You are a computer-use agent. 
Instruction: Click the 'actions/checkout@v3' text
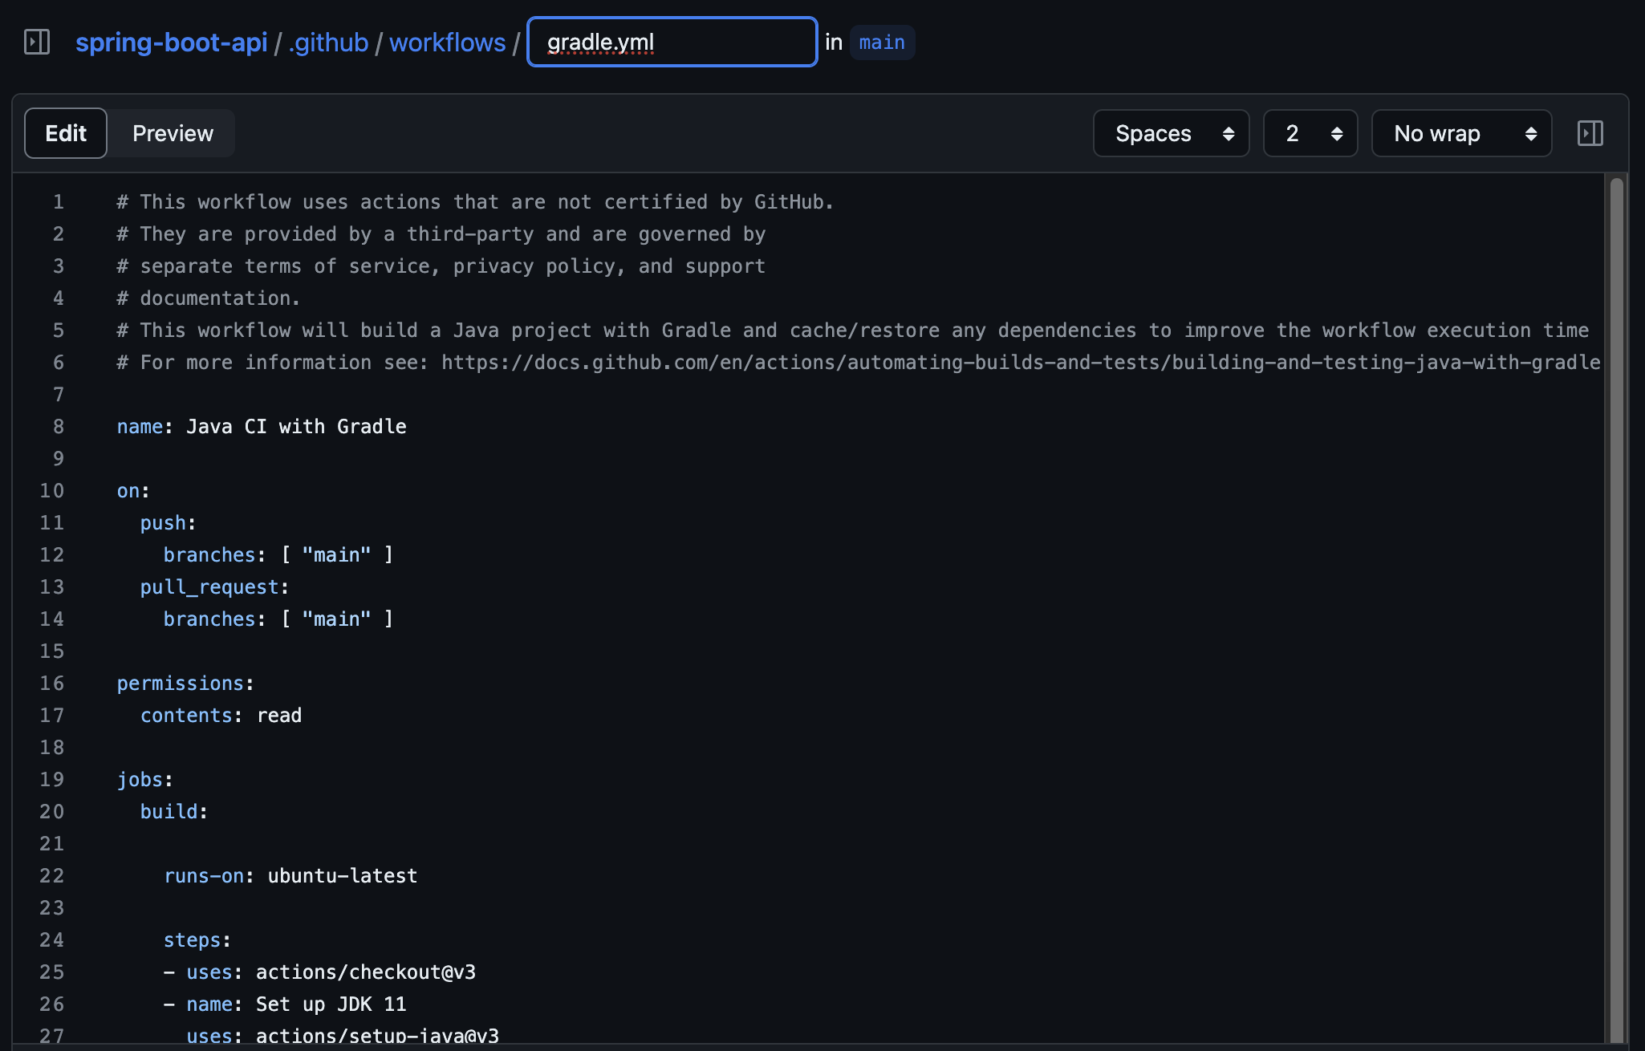point(365,972)
